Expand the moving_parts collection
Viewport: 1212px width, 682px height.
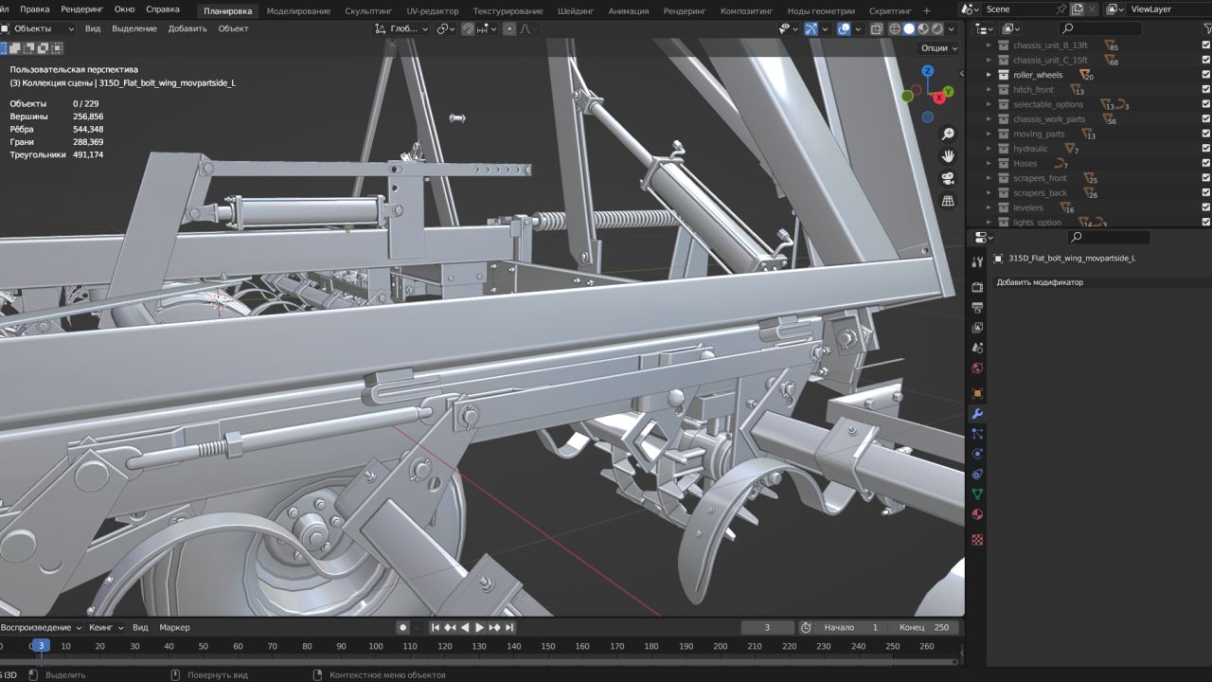click(x=989, y=134)
